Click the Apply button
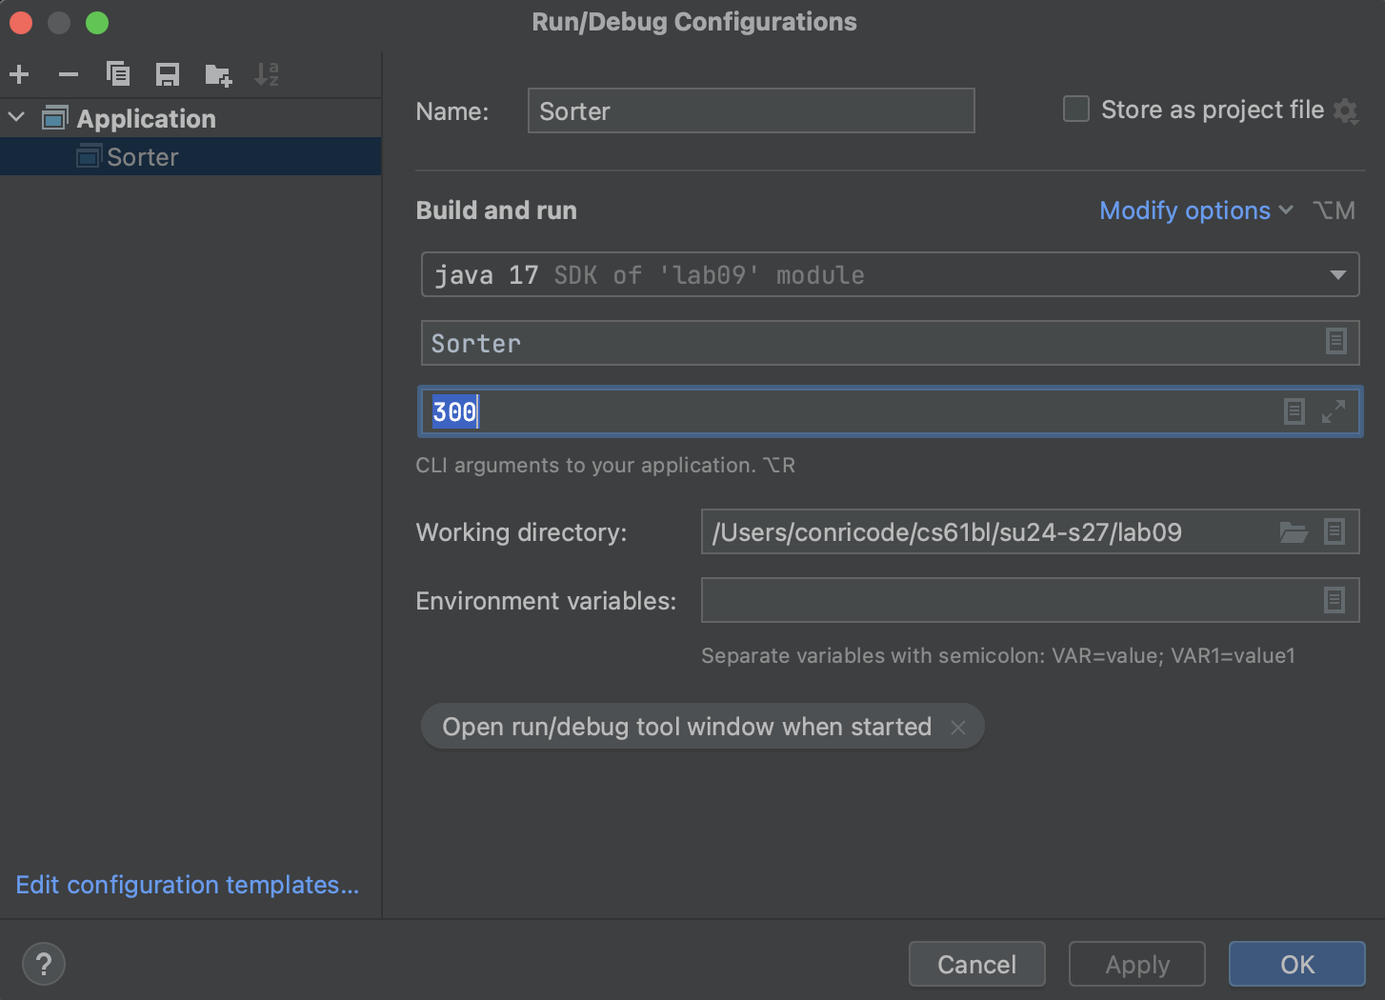Screen dimensions: 1385x1000 coord(1137,964)
